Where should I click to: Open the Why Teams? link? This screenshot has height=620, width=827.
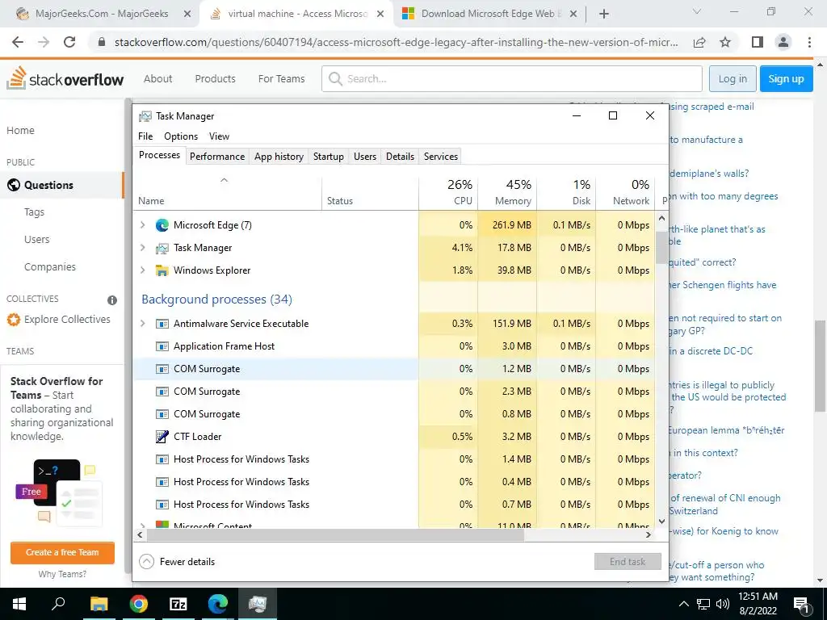(62, 574)
